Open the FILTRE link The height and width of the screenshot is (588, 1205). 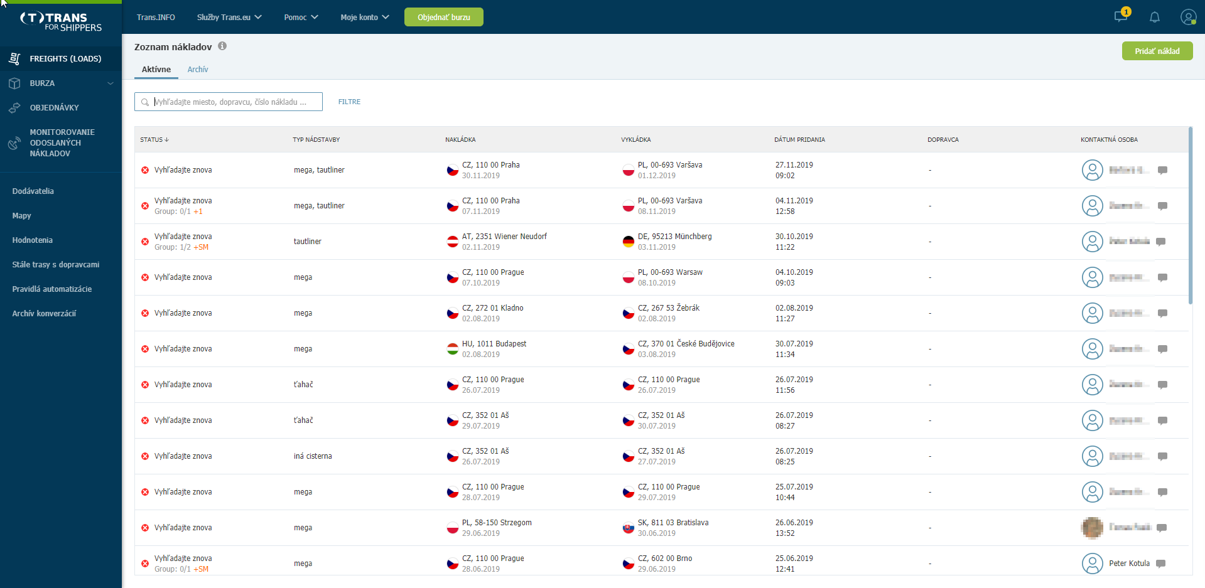tap(349, 102)
